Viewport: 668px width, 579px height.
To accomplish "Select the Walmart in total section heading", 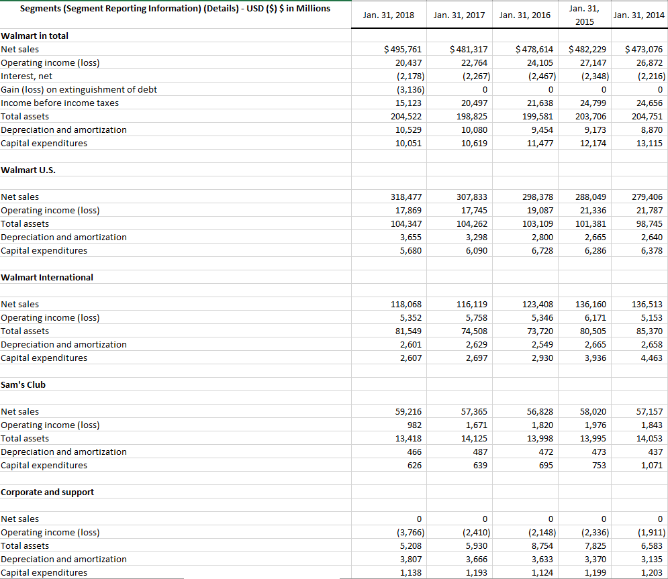I will click(34, 36).
